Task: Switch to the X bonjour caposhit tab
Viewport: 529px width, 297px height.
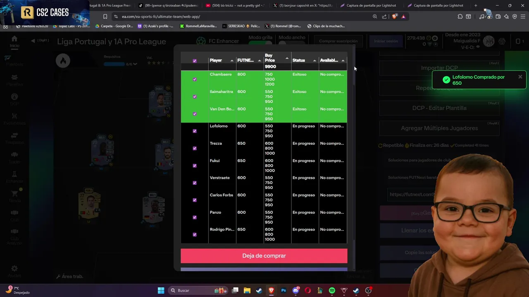Action: (303, 5)
